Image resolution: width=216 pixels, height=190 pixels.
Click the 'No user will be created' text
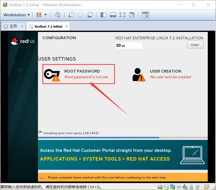171,77
